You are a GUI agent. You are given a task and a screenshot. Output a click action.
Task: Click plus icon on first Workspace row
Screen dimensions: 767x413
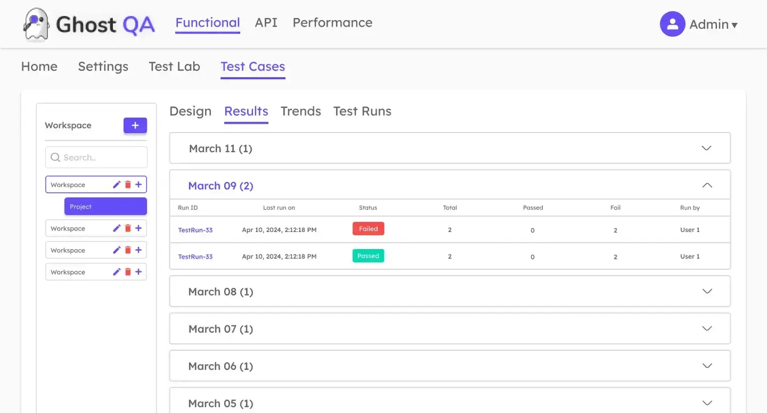click(138, 185)
